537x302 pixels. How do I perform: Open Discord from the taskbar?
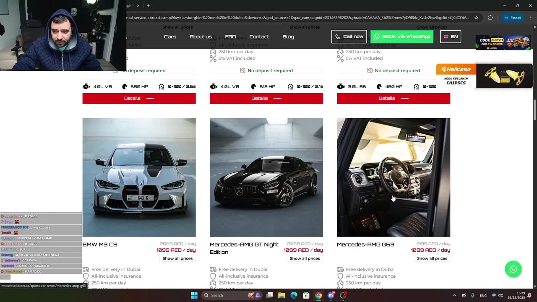pyautogui.click(x=331, y=295)
